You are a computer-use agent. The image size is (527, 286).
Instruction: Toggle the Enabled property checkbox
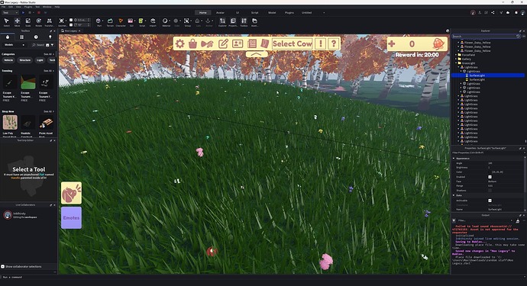490,177
